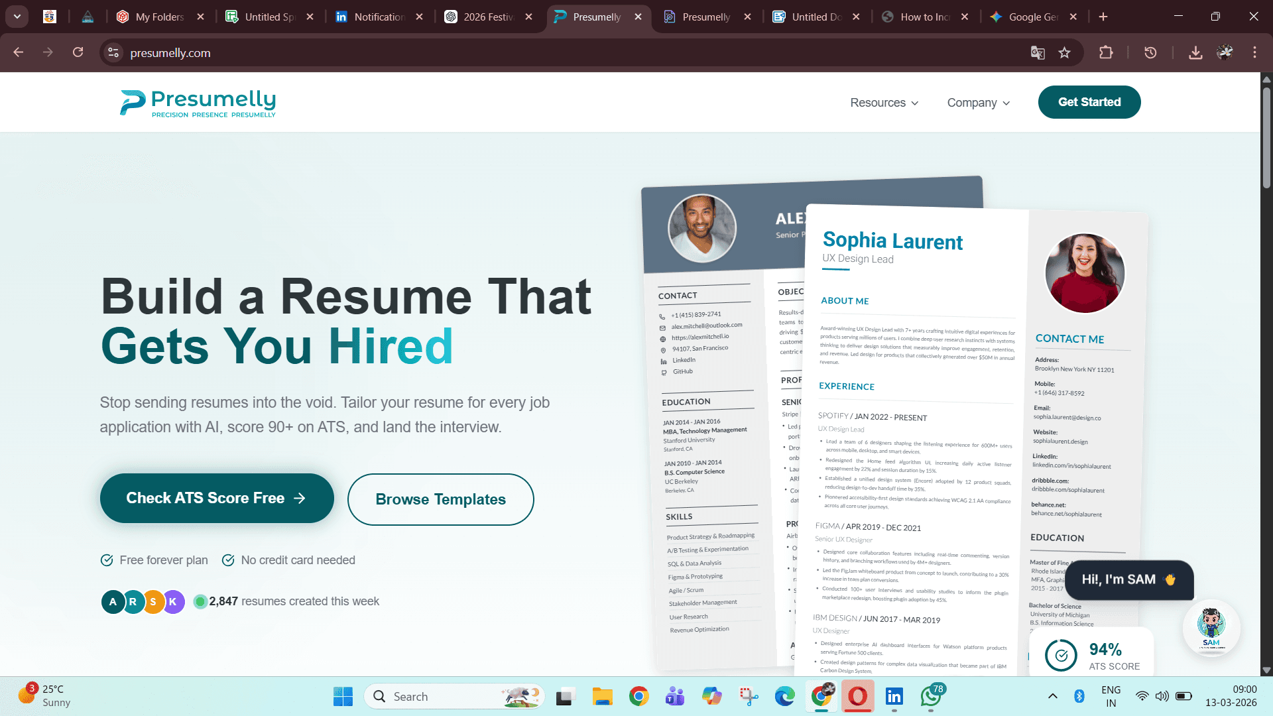1273x716 pixels.
Task: Open the Windows Start menu
Action: pyautogui.click(x=343, y=696)
